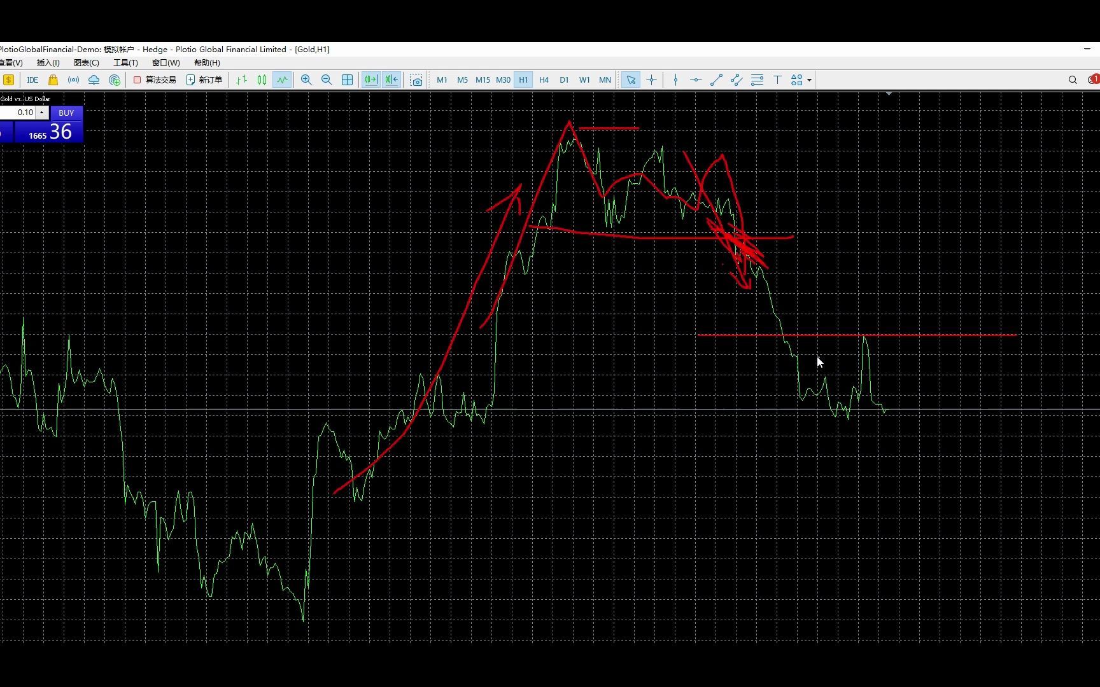The image size is (1100, 687).
Task: Click the chart shift triangle marker at top
Action: point(889,94)
